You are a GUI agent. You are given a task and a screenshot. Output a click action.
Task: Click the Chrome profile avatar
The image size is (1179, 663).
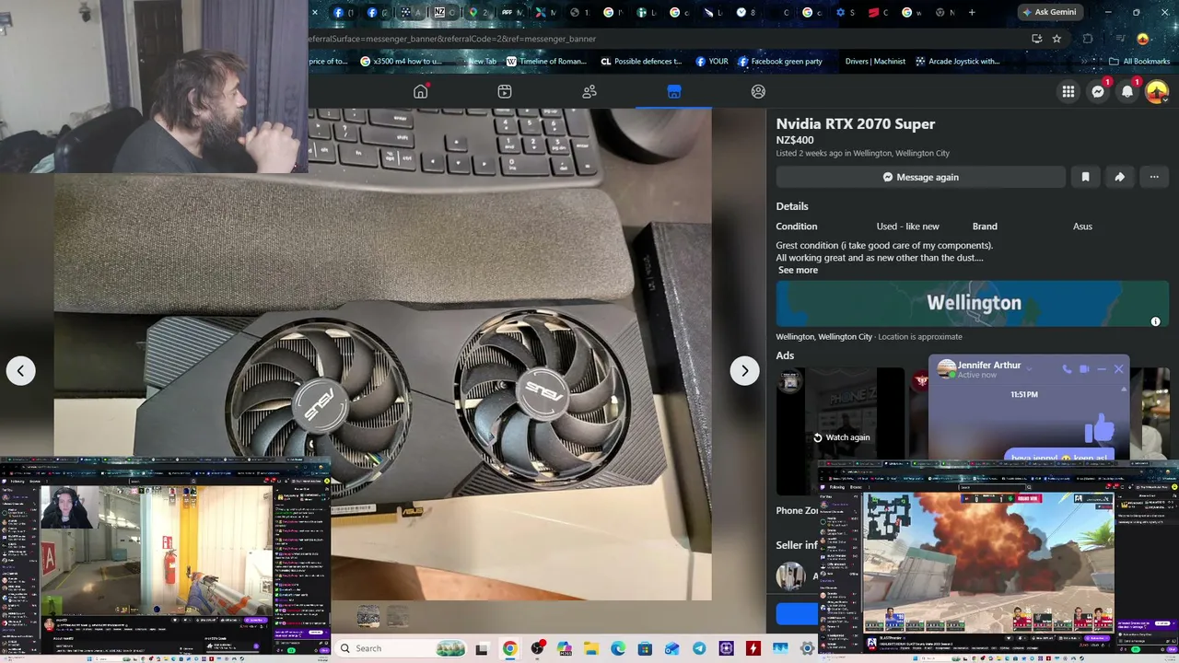(x=1143, y=39)
